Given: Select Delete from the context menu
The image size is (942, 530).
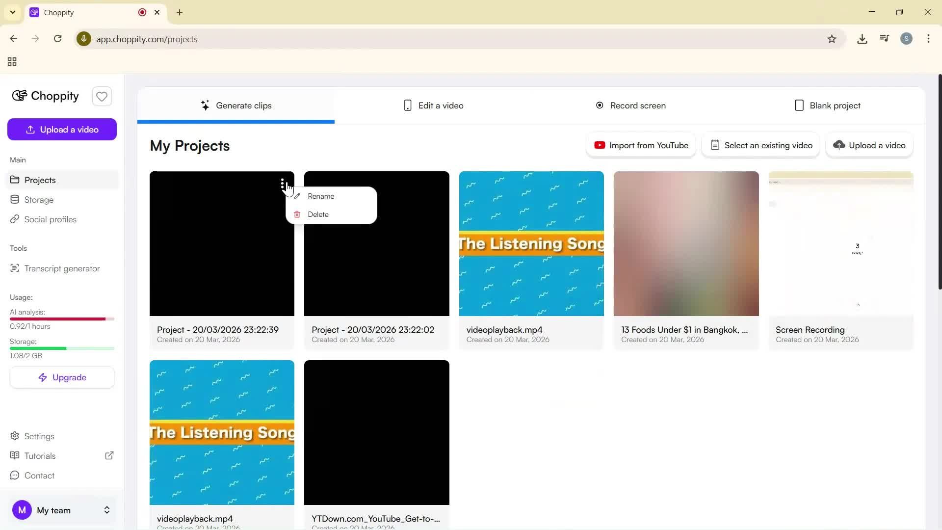Looking at the screenshot, I should tap(318, 214).
